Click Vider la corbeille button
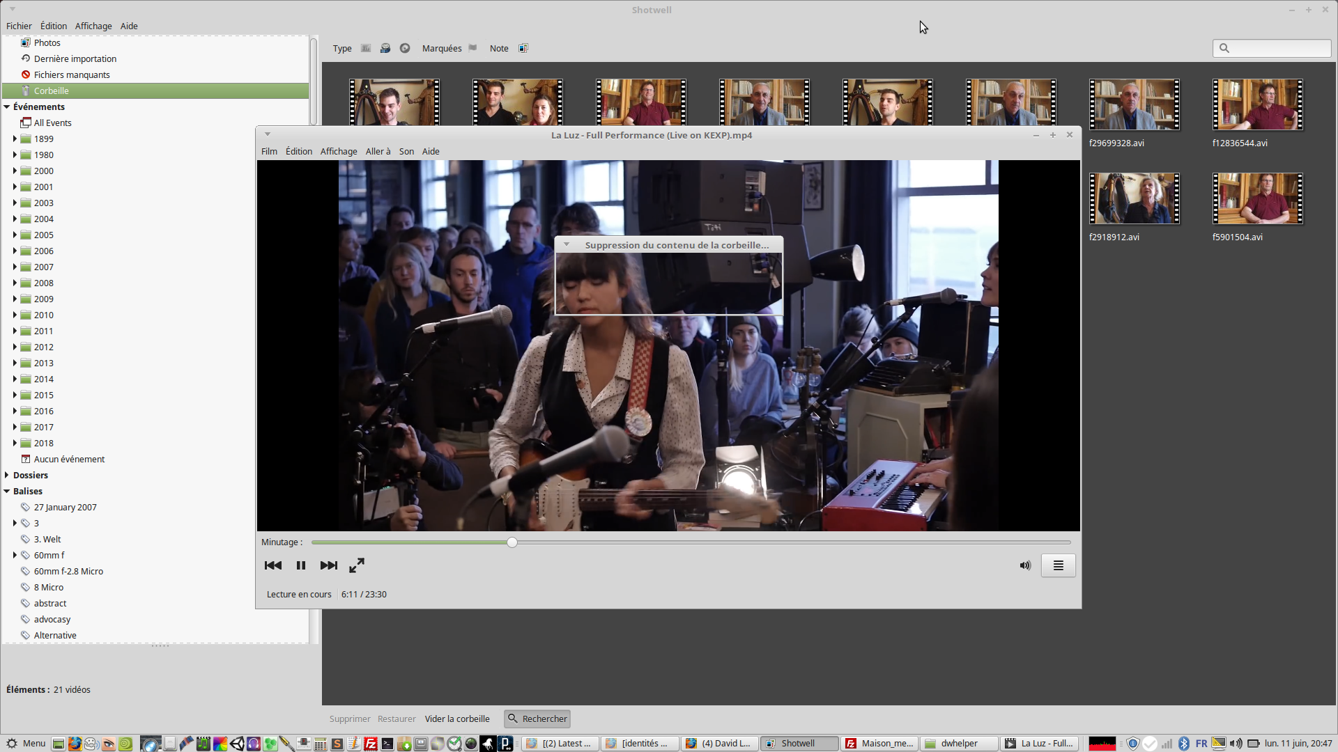 point(457,719)
